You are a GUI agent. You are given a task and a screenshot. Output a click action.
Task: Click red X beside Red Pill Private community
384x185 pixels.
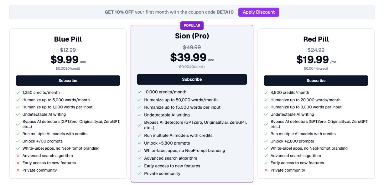(266, 170)
